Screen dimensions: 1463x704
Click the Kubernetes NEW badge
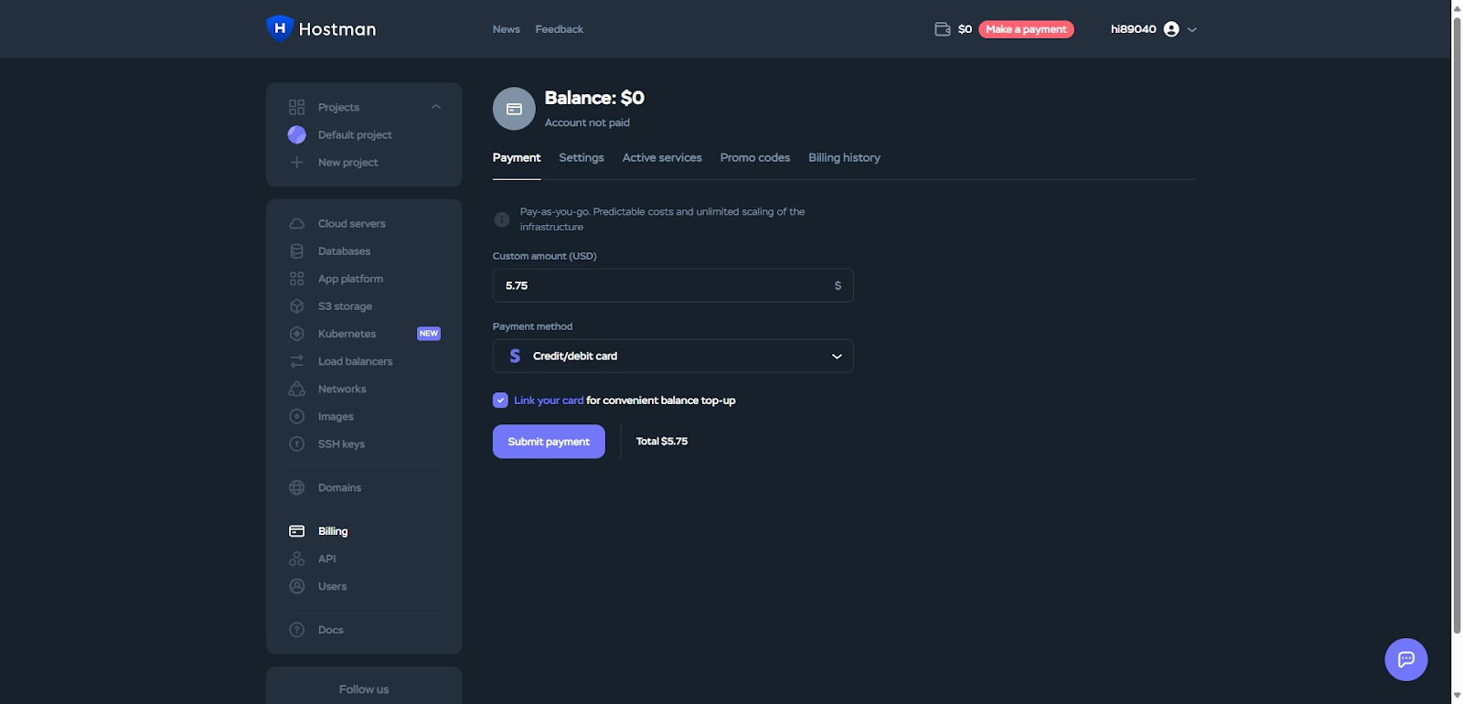pos(429,334)
